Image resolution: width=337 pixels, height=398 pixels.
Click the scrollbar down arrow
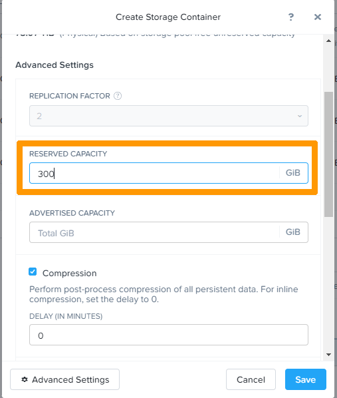(328, 355)
